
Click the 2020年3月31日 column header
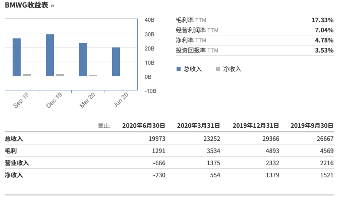(198, 126)
